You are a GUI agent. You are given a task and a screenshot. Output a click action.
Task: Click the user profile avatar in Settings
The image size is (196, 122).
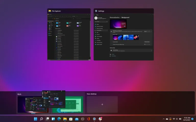[96, 18]
